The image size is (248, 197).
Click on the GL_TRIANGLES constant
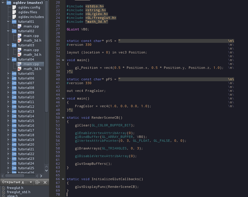click(114, 149)
